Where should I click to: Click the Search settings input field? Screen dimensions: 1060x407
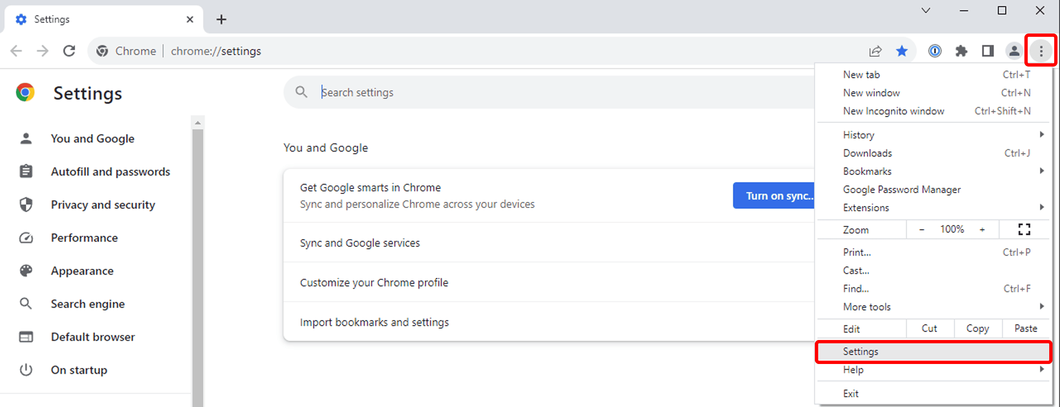coord(538,92)
